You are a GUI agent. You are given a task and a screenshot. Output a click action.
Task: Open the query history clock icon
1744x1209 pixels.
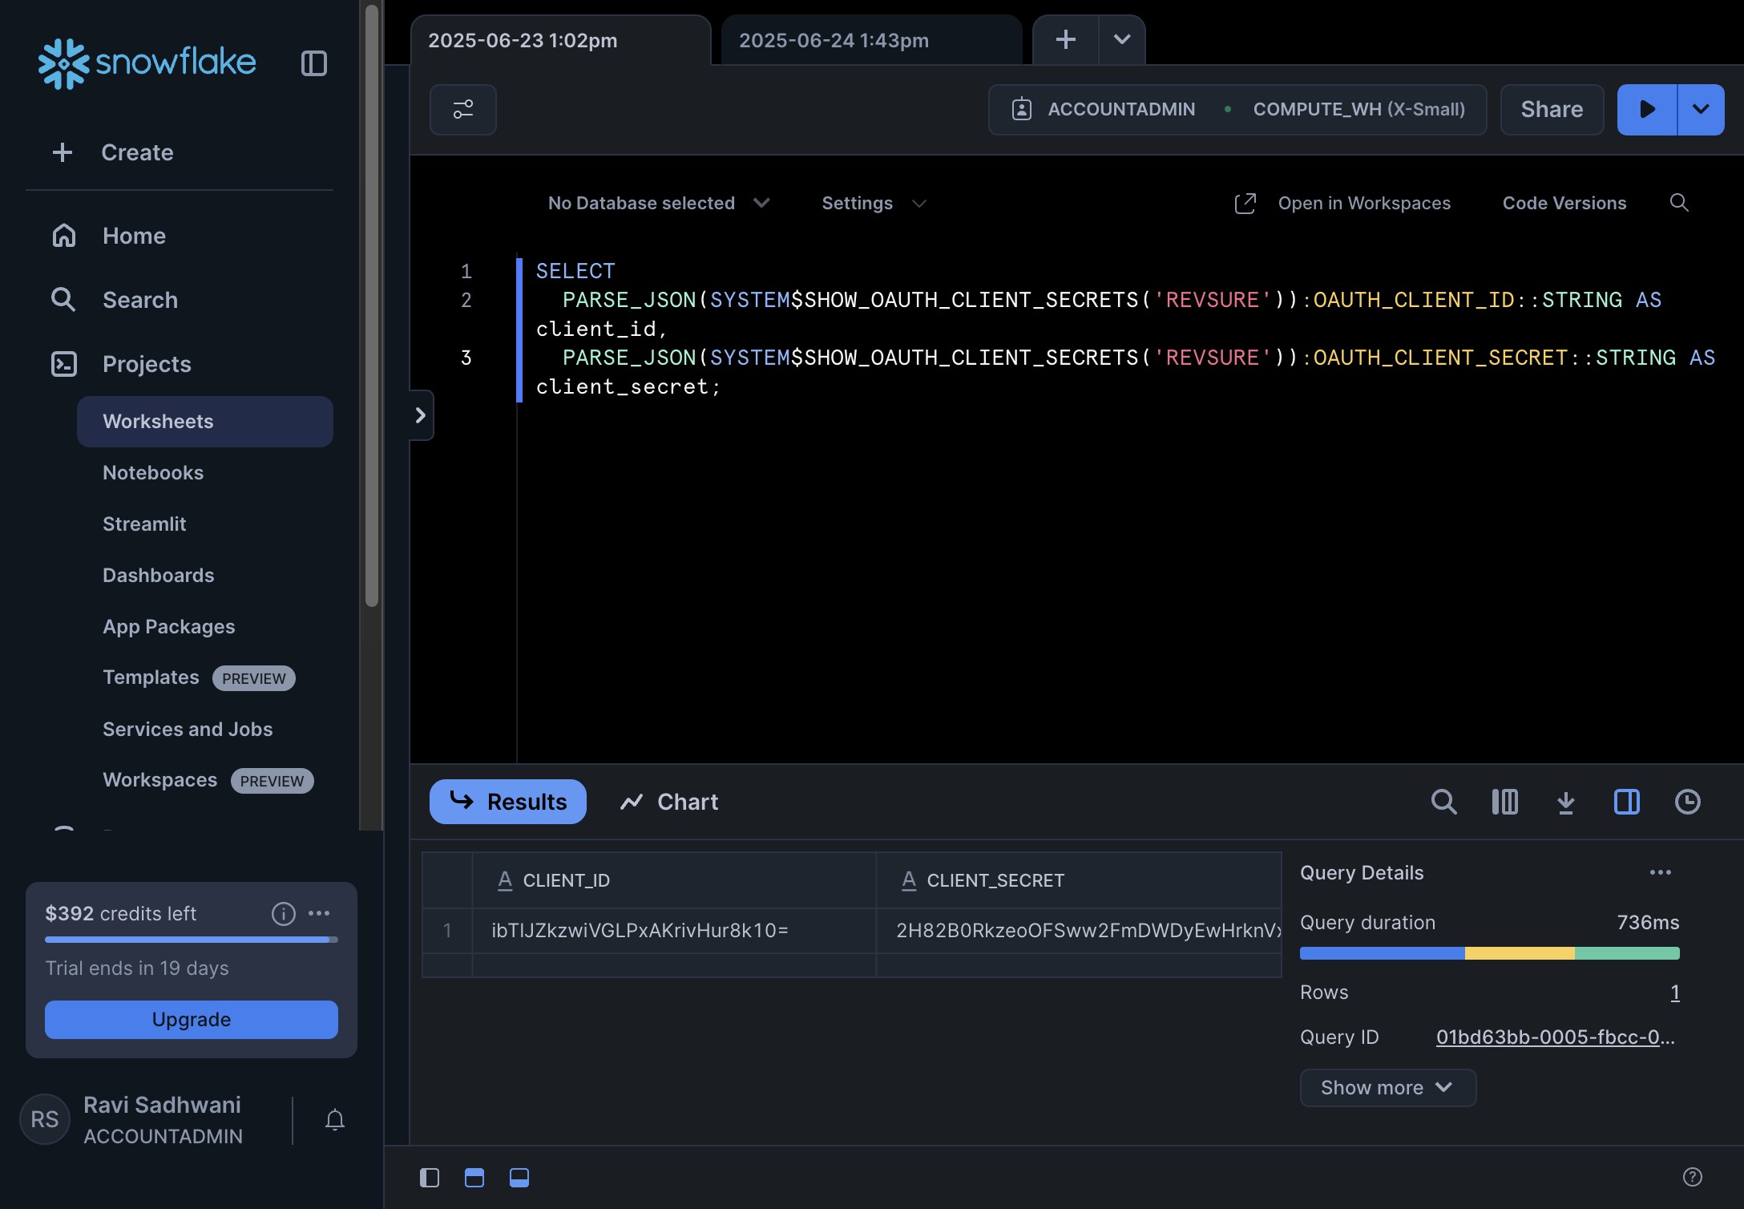[1687, 802]
